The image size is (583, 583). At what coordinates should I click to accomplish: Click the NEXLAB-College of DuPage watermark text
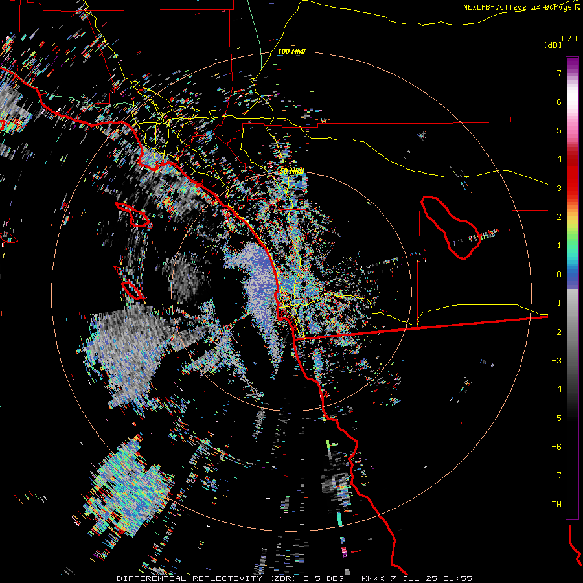point(520,7)
